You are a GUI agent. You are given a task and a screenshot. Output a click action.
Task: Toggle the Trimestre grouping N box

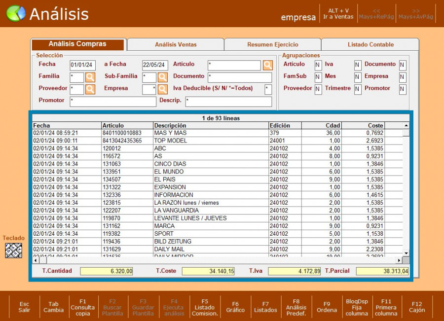tap(358, 89)
